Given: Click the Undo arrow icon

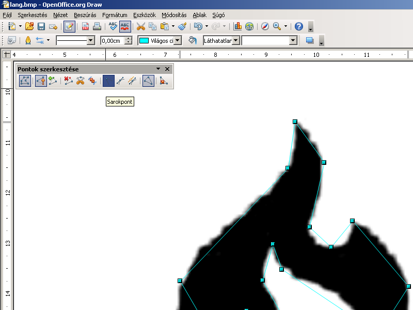Looking at the screenshot, I should pos(198,26).
